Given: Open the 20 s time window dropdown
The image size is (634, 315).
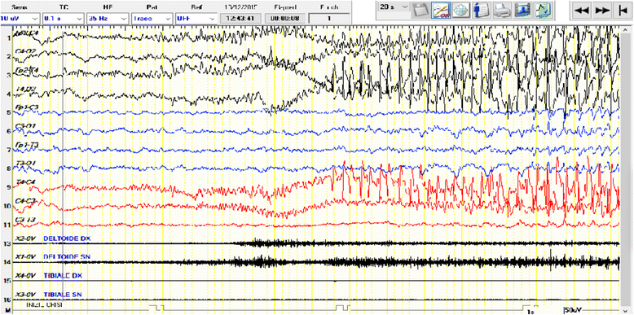Looking at the screenshot, I should tap(394, 7).
